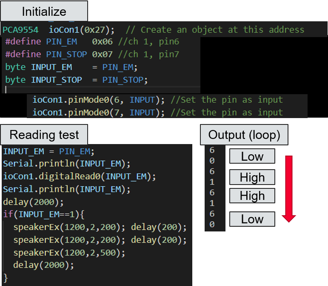Screen dimensions: 328x286
Task: Click the 'INPUT_EM = PIN_EM;' assignment line
Action: [49, 151]
